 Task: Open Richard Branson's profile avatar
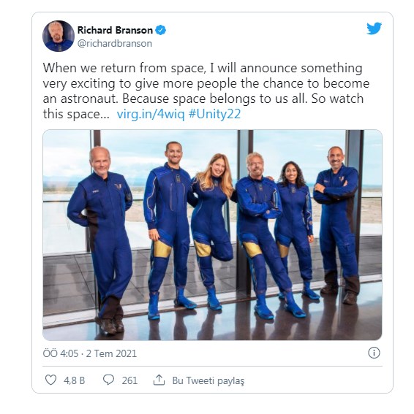tap(59, 36)
